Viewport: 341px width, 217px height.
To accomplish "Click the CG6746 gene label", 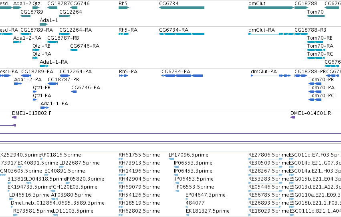I will point(80,4).
